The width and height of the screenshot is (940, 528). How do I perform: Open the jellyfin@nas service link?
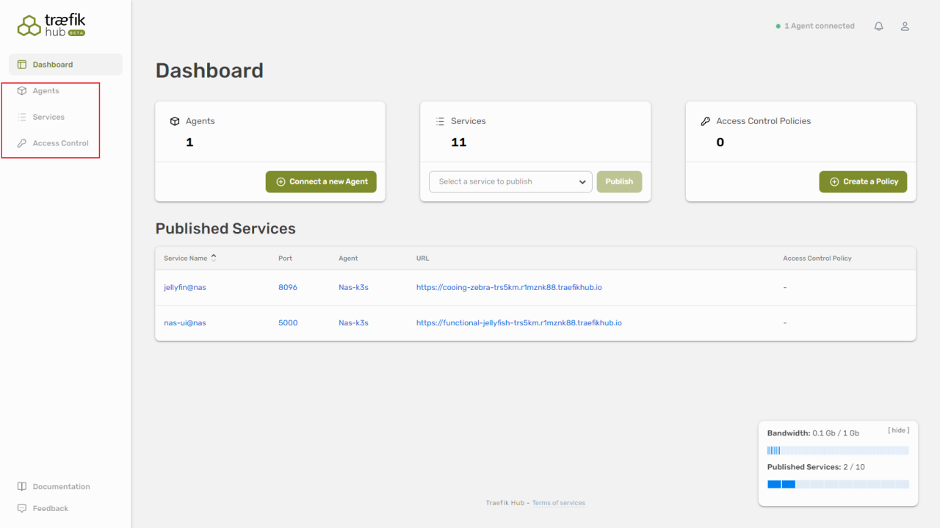[x=185, y=288]
